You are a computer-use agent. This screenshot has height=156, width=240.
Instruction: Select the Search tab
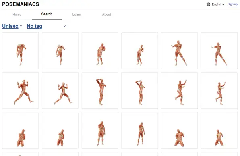point(47,14)
